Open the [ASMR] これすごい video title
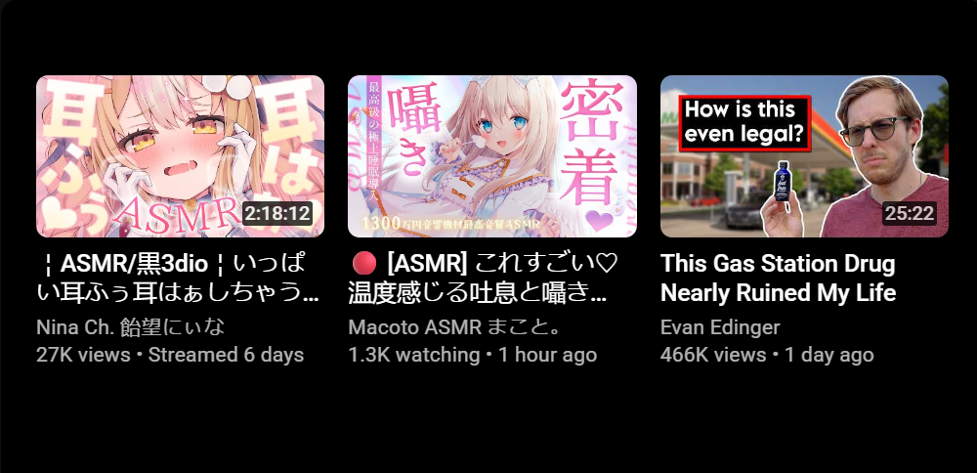Screen dimensions: 977x473 (x=483, y=278)
